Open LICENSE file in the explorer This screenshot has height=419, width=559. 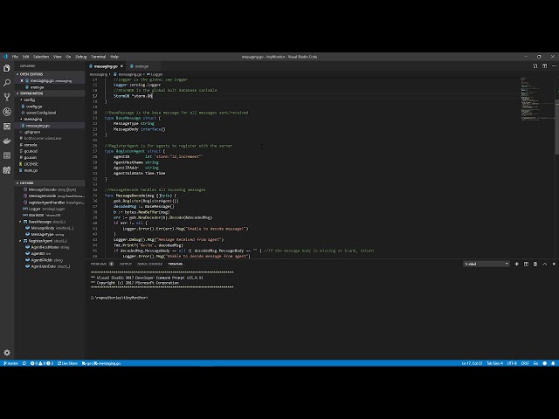coord(31,164)
